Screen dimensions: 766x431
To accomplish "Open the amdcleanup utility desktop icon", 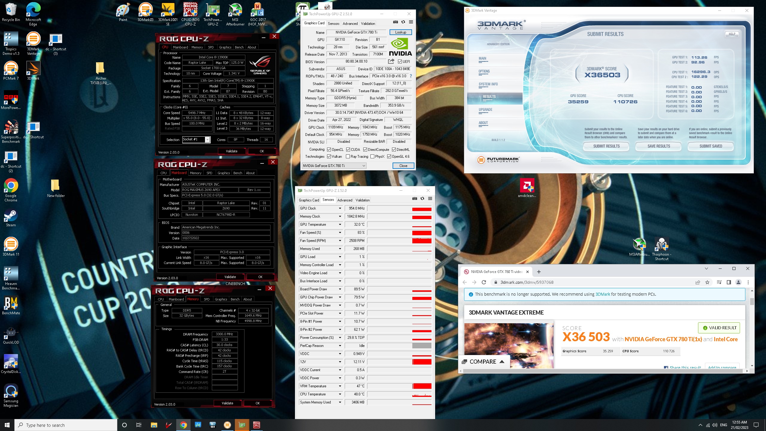I will click(527, 188).
